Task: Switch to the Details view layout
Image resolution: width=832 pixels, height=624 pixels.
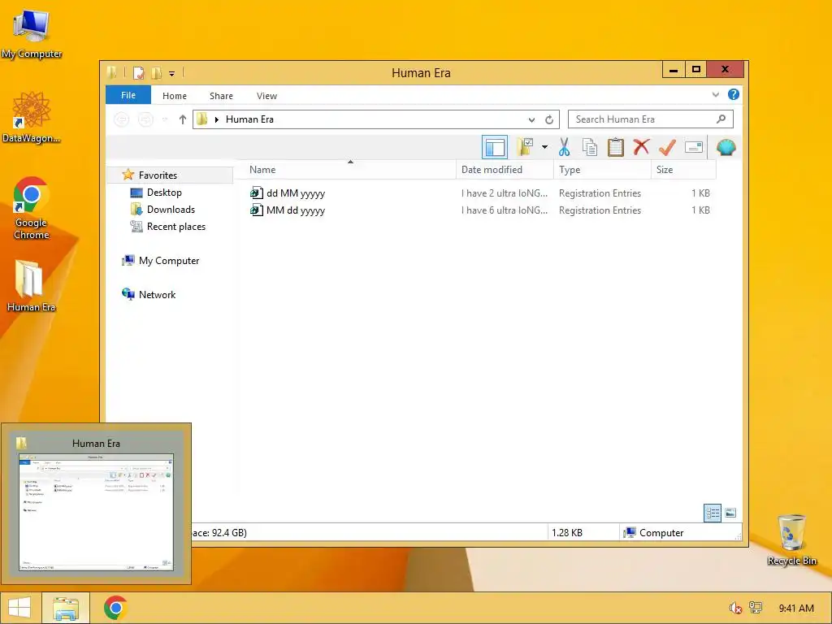Action: click(x=712, y=513)
